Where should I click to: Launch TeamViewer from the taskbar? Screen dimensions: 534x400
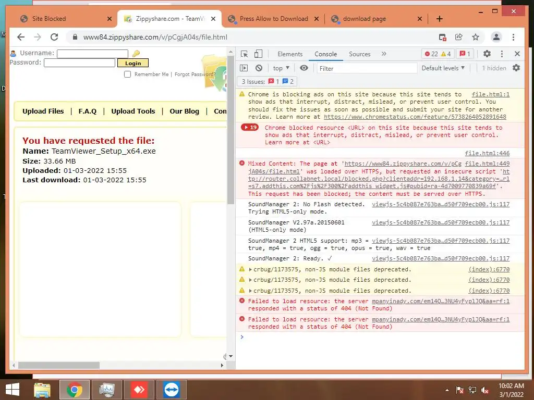tap(171, 390)
